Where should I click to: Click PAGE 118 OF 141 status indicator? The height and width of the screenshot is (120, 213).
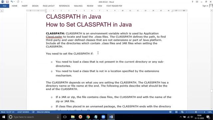[8, 112]
